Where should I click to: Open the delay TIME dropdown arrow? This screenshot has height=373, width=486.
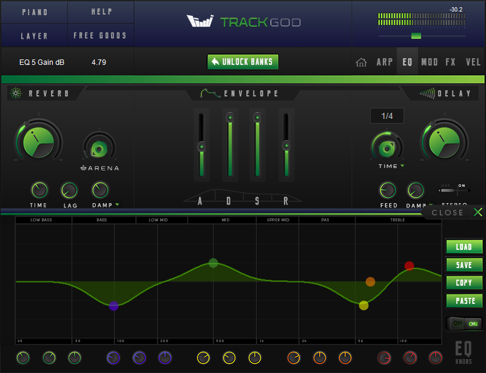(402, 166)
